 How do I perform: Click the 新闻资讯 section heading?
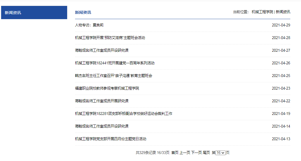pos(83,12)
